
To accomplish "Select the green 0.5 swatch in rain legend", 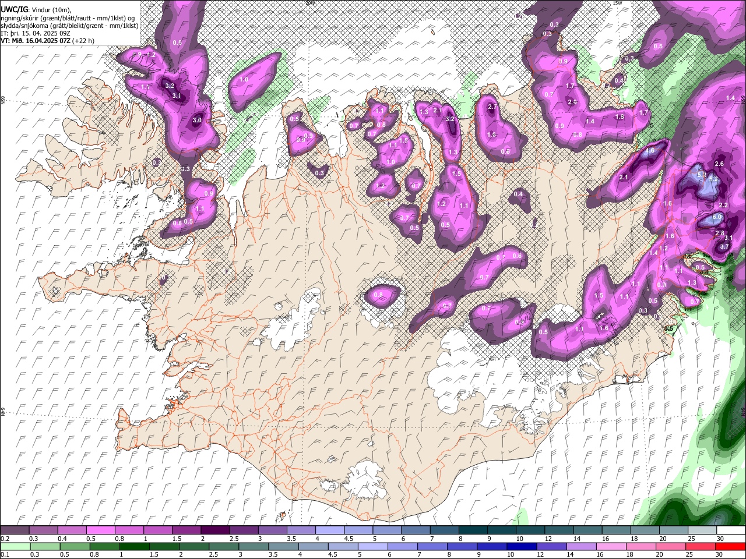I will coord(74,547).
